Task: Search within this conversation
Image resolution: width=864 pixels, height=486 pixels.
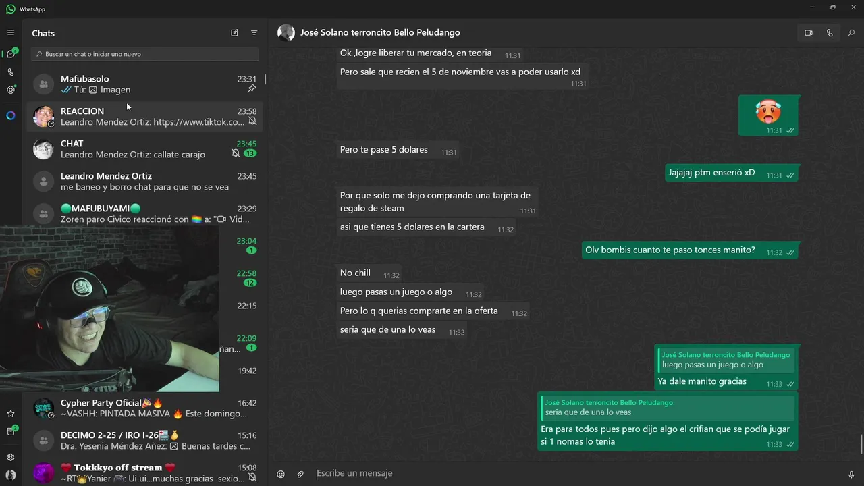Action: click(x=850, y=32)
